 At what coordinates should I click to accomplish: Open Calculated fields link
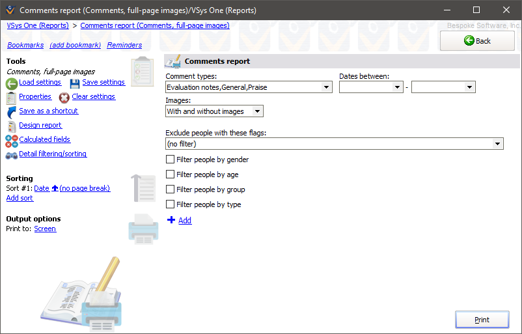coord(45,139)
